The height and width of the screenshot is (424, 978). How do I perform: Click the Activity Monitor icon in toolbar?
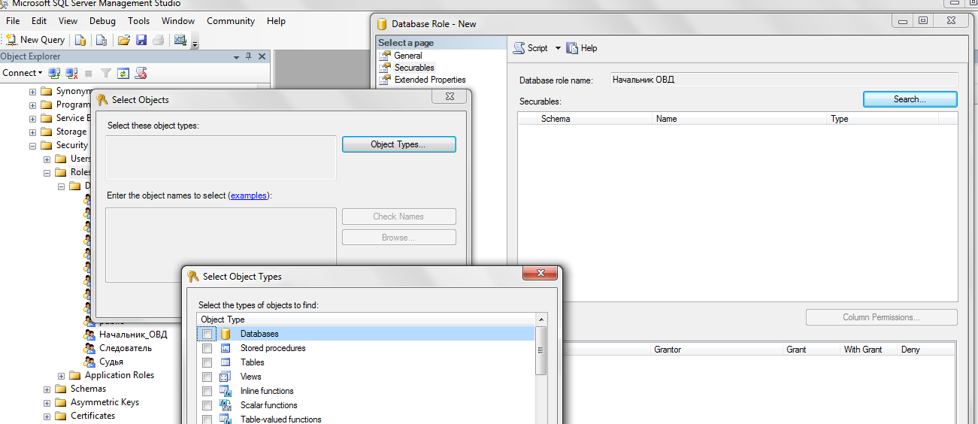(180, 40)
